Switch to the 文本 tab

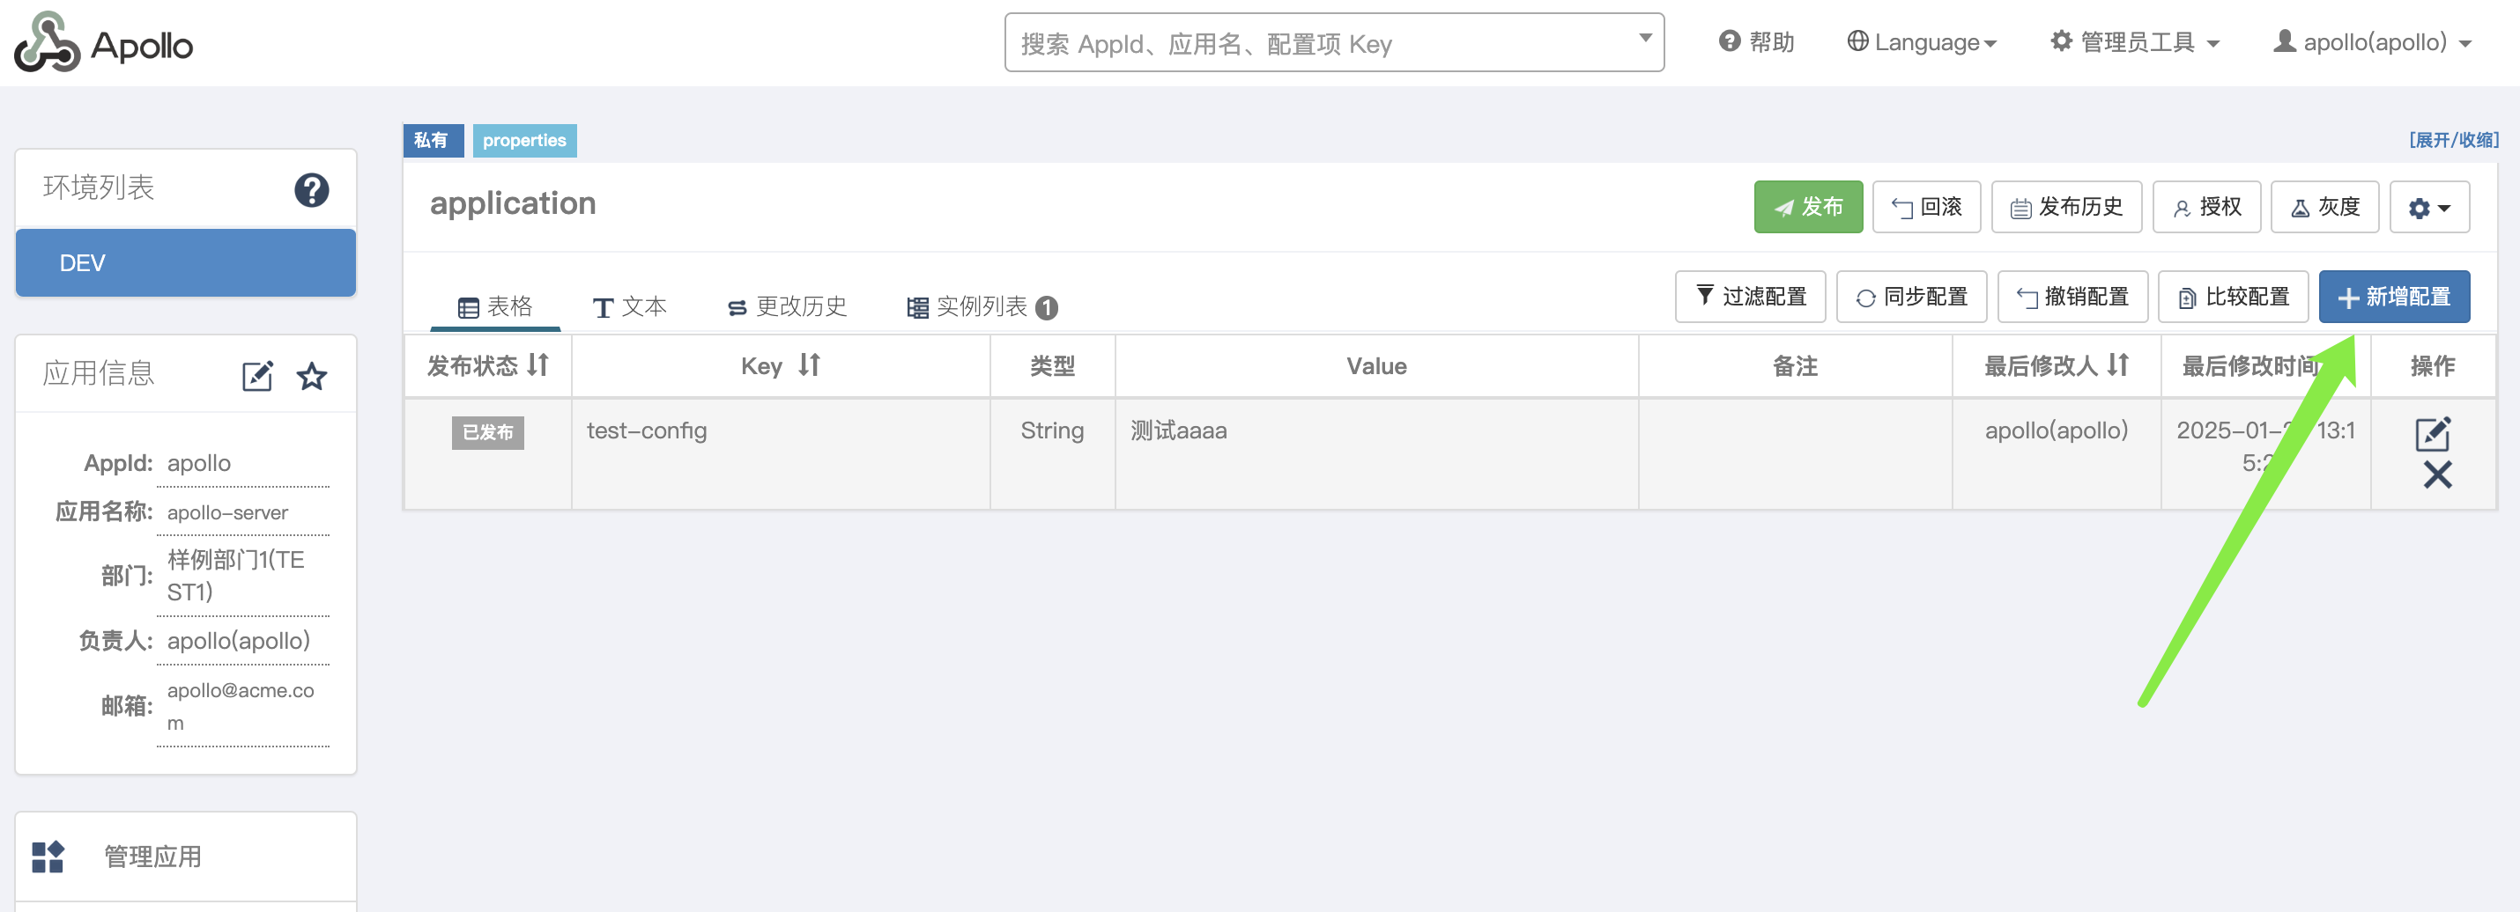[630, 307]
